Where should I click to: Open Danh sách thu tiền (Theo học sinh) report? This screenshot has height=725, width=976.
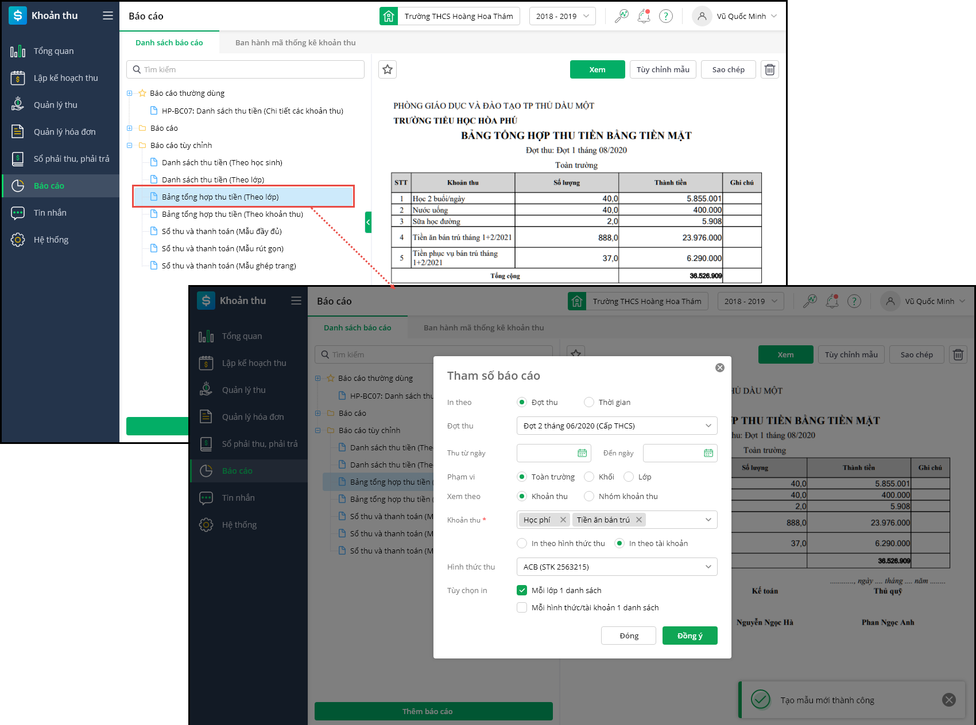222,162
